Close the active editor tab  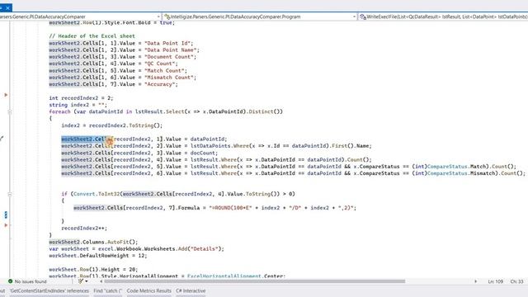point(7,7)
